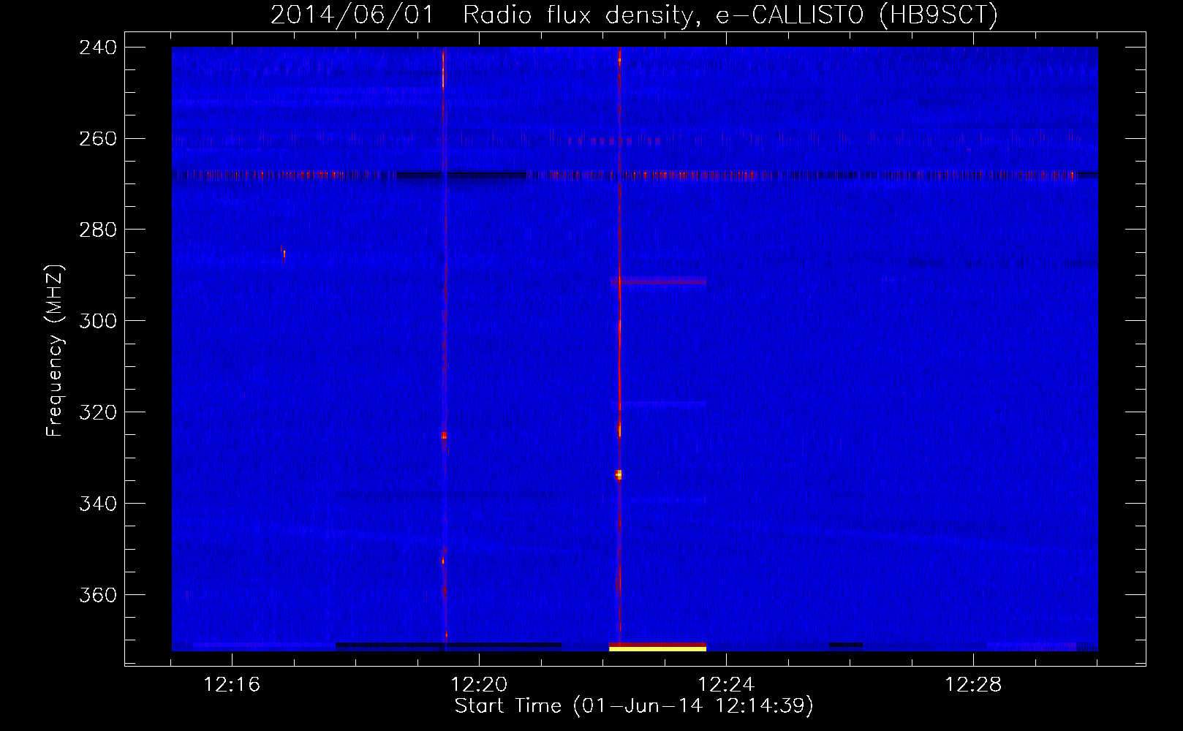
Task: Click the 360 frequency tick label
Action: click(98, 596)
